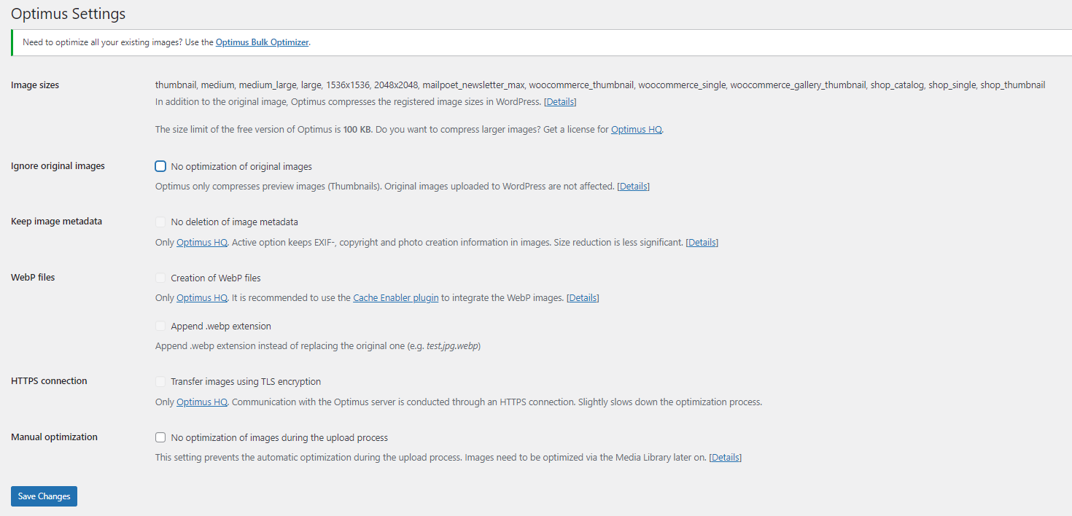Open Details link for WebP files
Image resolution: width=1072 pixels, height=516 pixels.
pyautogui.click(x=583, y=298)
